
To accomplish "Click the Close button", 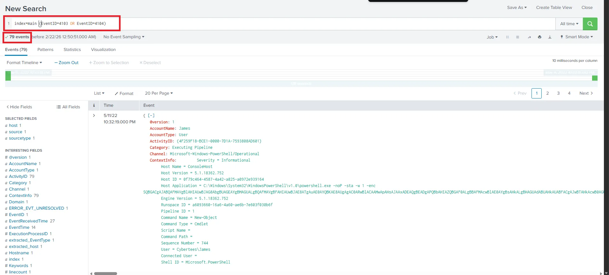I will 587,7.
